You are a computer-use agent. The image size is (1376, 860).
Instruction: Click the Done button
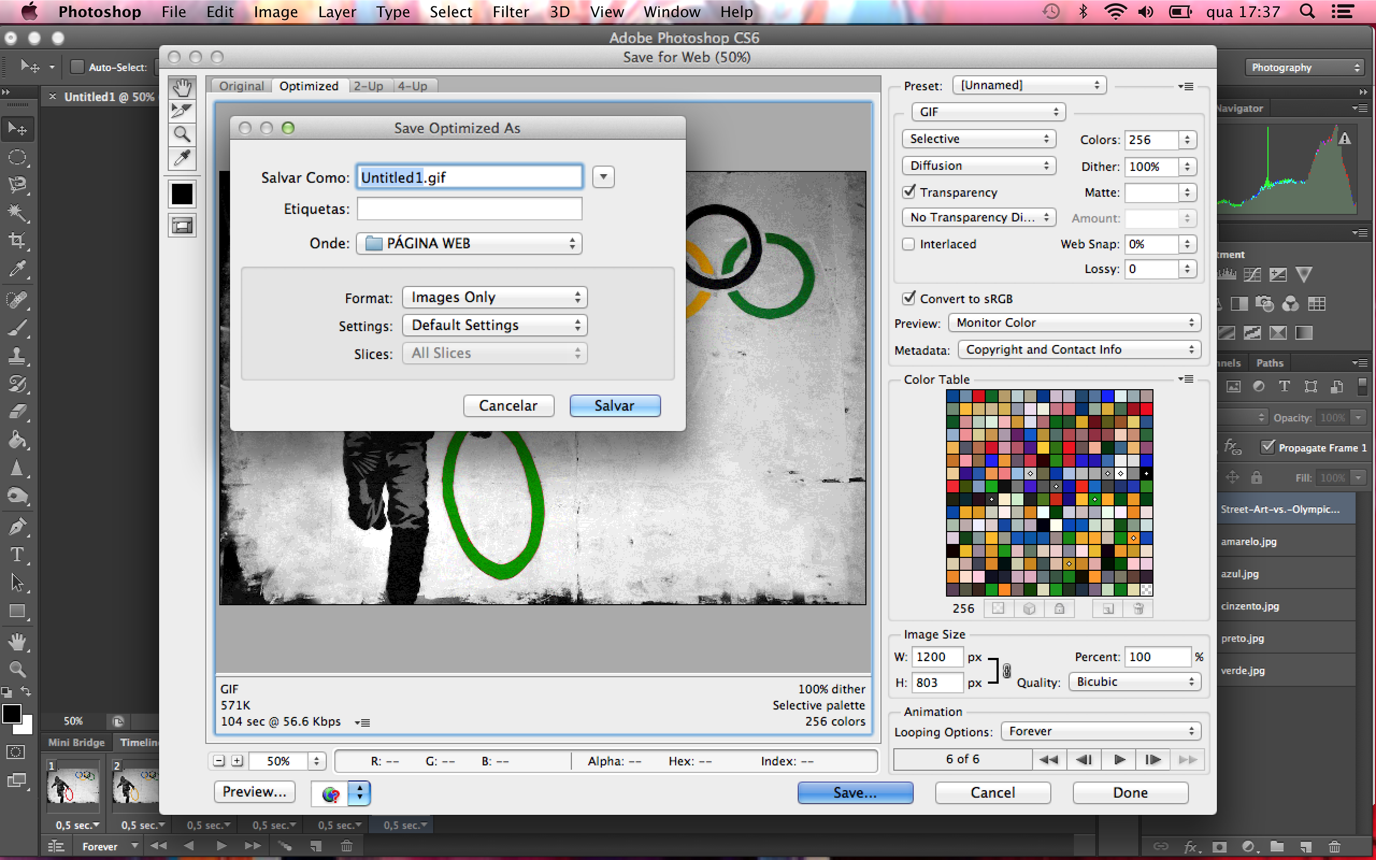click(1130, 793)
